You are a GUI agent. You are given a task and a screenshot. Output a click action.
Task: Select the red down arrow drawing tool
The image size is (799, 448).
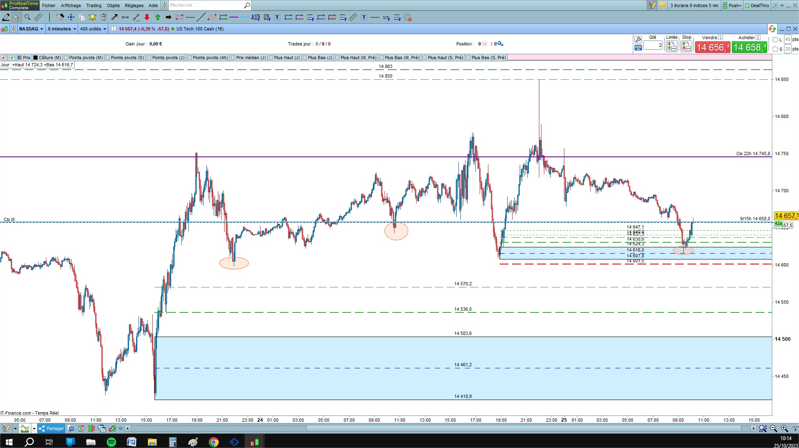coord(147,17)
